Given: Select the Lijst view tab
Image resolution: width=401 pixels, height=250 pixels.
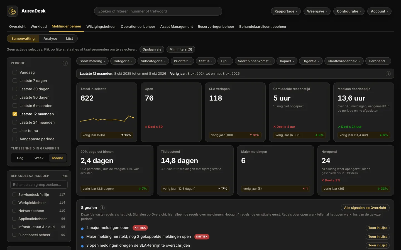Looking at the screenshot, I should [69, 39].
